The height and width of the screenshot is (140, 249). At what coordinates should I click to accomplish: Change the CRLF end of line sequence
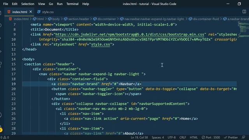coord(182,137)
